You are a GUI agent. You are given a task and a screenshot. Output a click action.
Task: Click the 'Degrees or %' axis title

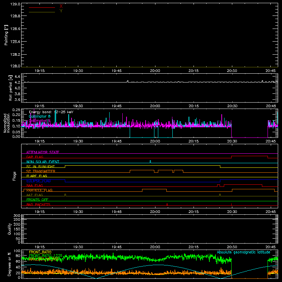tap(10, 264)
